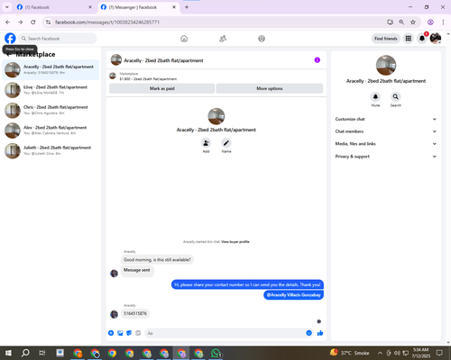The width and height of the screenshot is (451, 360).
Task: Click the Mark as paid button
Action: (x=162, y=88)
